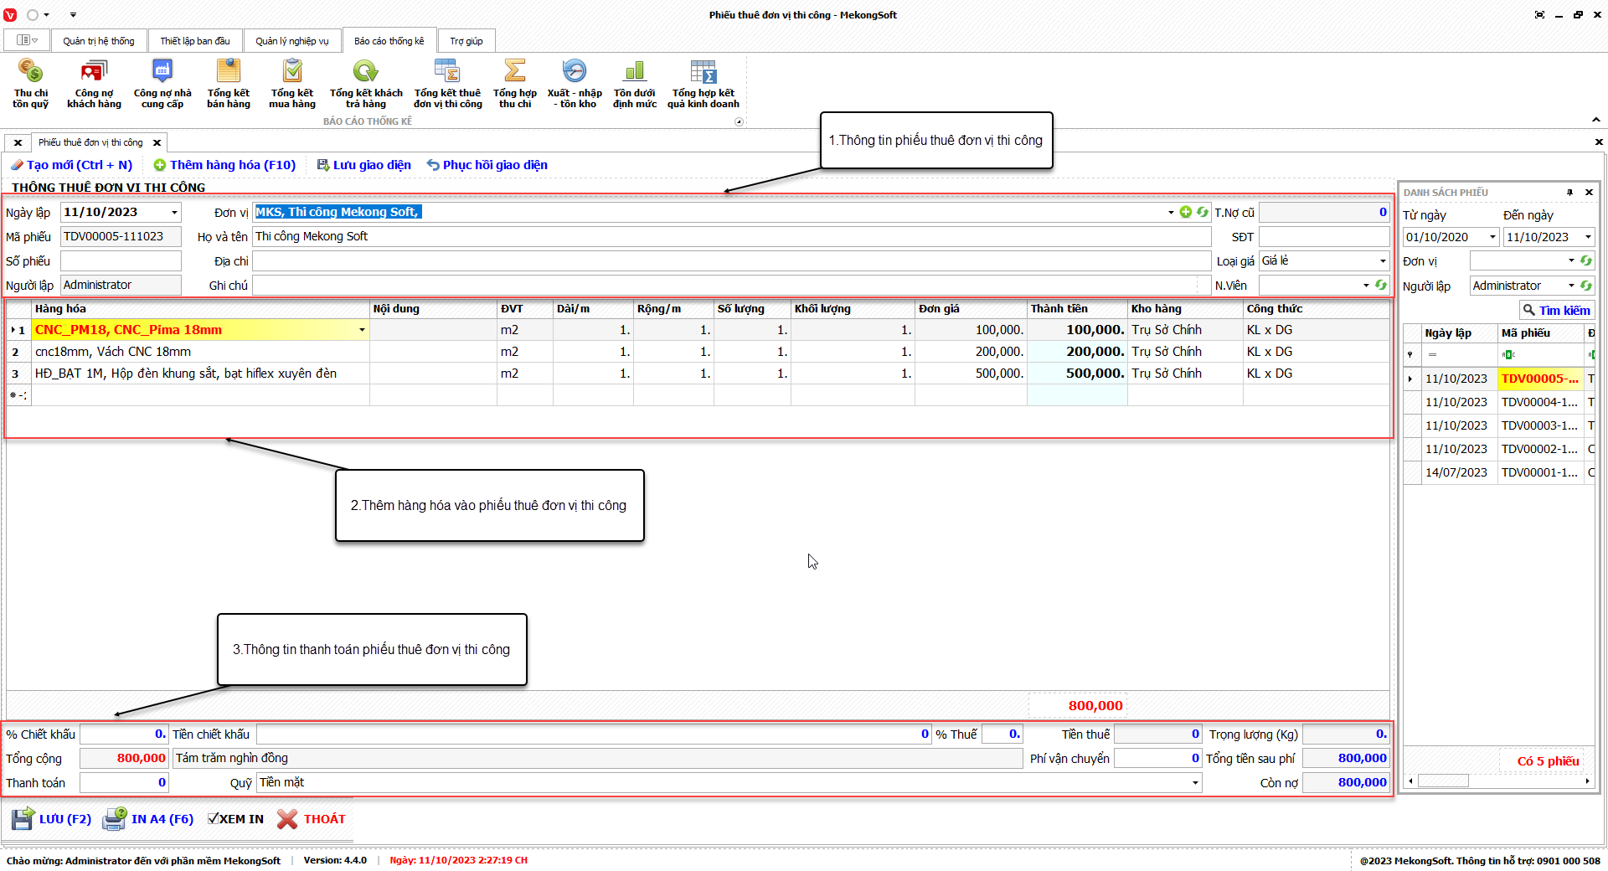Open Công nợ khách hàng report
Image resolution: width=1608 pixels, height=871 pixels.
click(x=94, y=84)
